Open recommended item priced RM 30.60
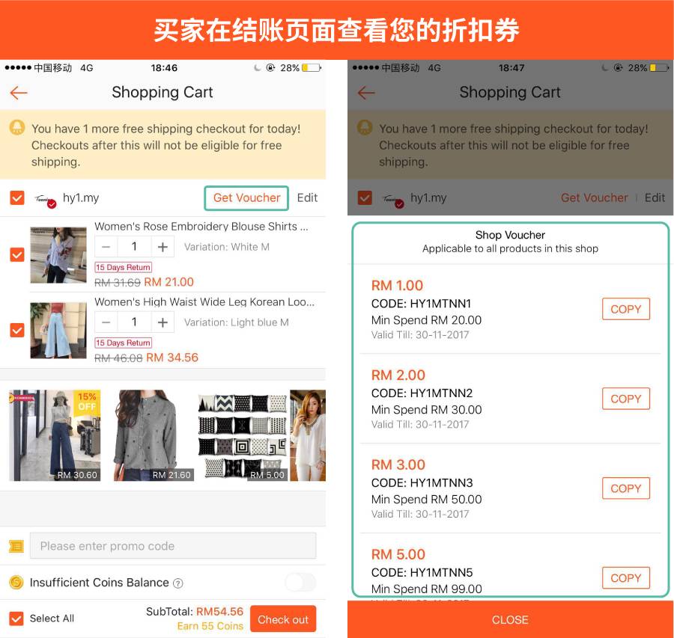 point(55,435)
